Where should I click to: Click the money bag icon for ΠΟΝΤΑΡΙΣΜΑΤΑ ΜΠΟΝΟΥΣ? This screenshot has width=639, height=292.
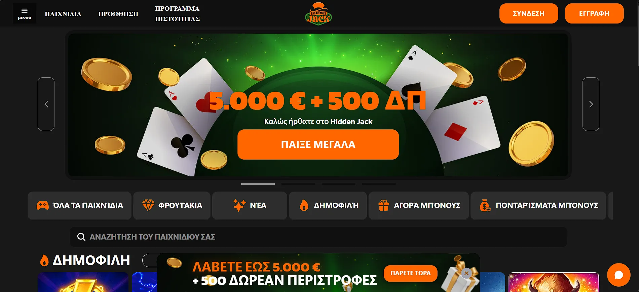click(x=485, y=205)
